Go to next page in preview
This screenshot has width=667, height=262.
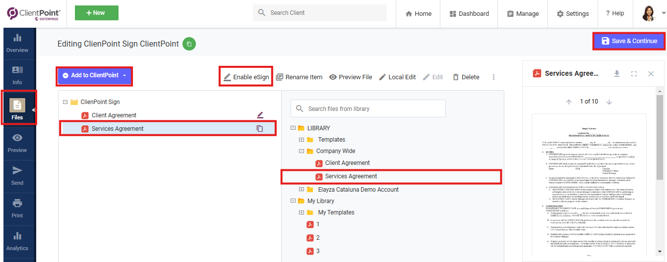point(609,102)
